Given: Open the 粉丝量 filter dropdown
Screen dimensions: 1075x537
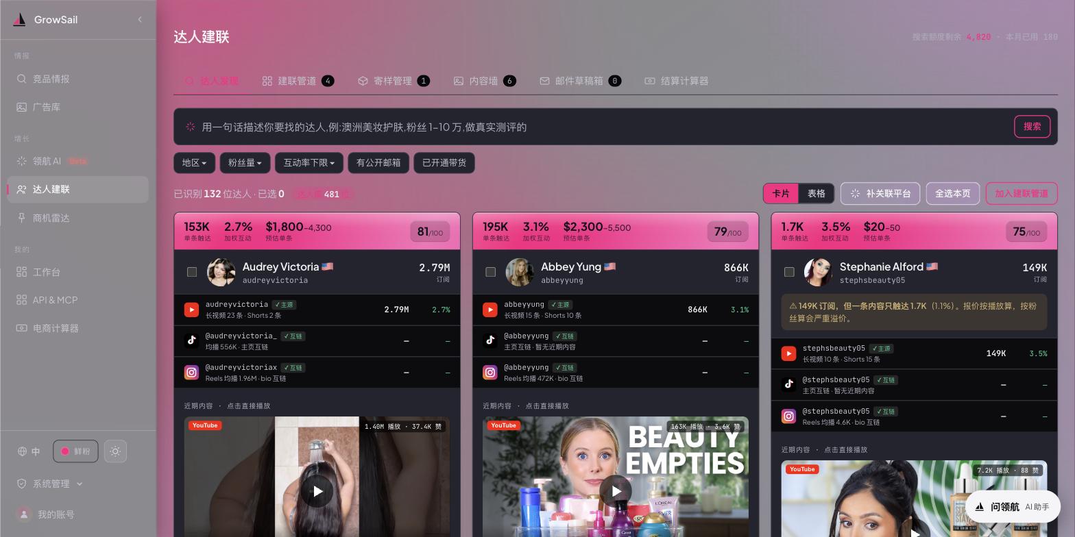Looking at the screenshot, I should point(245,163).
